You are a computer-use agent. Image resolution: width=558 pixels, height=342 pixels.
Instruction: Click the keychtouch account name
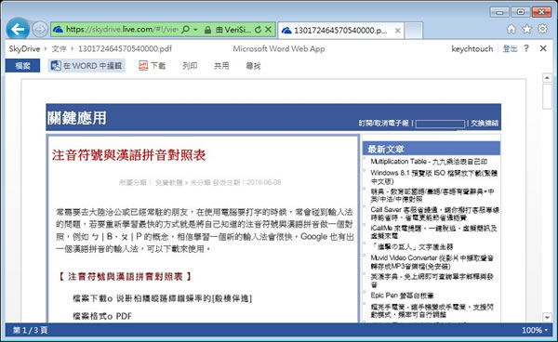[472, 48]
